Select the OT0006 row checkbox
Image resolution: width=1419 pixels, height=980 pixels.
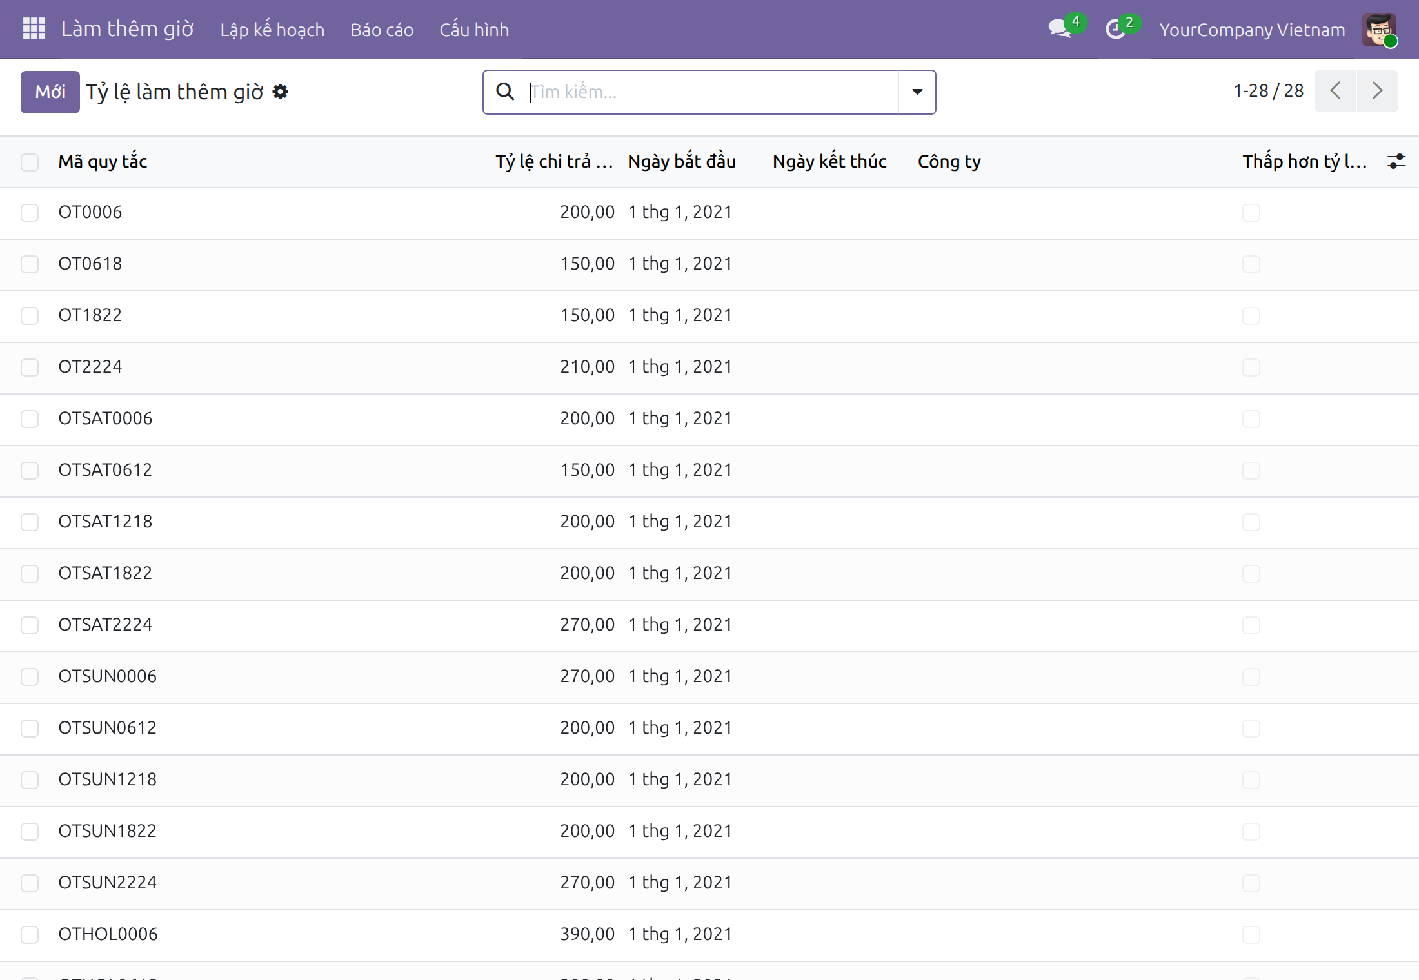pyautogui.click(x=30, y=213)
